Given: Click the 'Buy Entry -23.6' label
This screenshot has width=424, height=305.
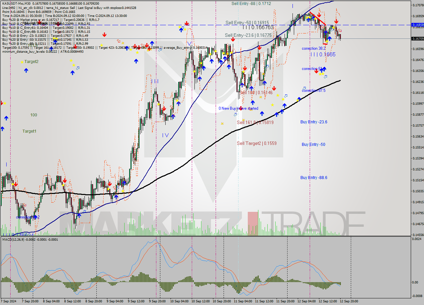Looking at the screenshot, I should pos(314,122).
